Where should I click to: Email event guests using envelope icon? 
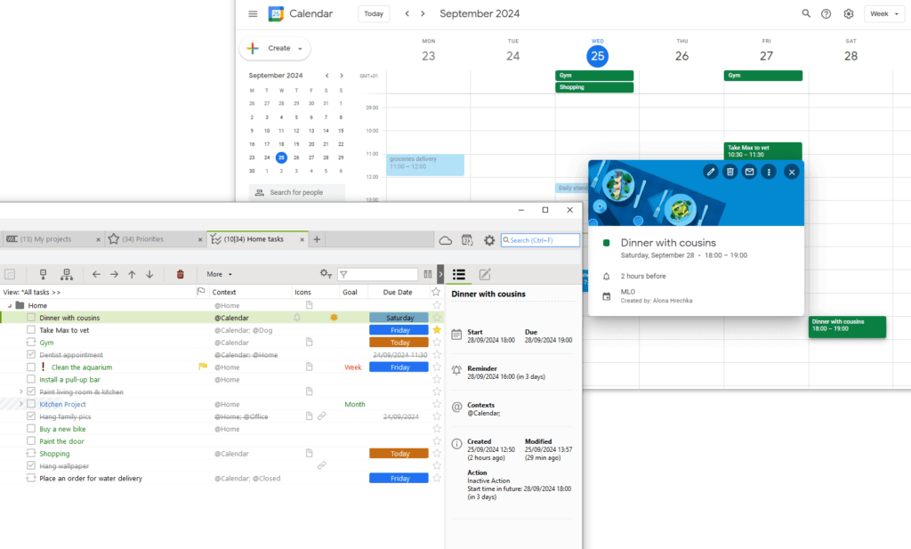pyautogui.click(x=750, y=172)
